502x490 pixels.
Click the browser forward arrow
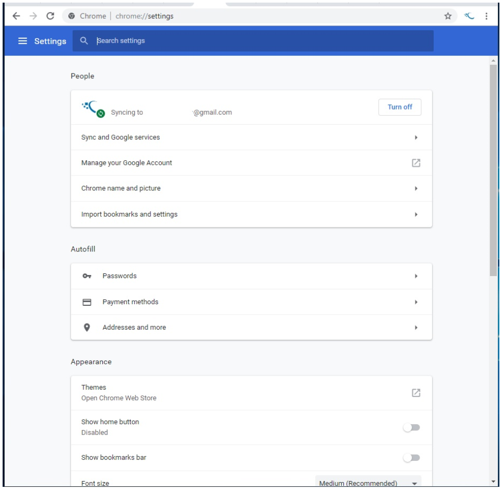click(33, 16)
